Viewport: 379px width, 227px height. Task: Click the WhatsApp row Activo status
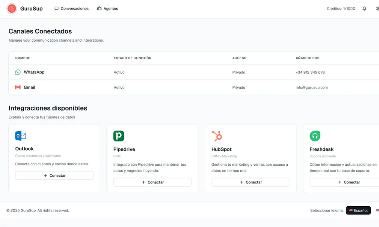[x=119, y=72]
